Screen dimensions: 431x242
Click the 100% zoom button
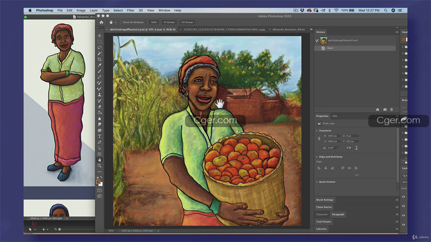tap(154, 22)
